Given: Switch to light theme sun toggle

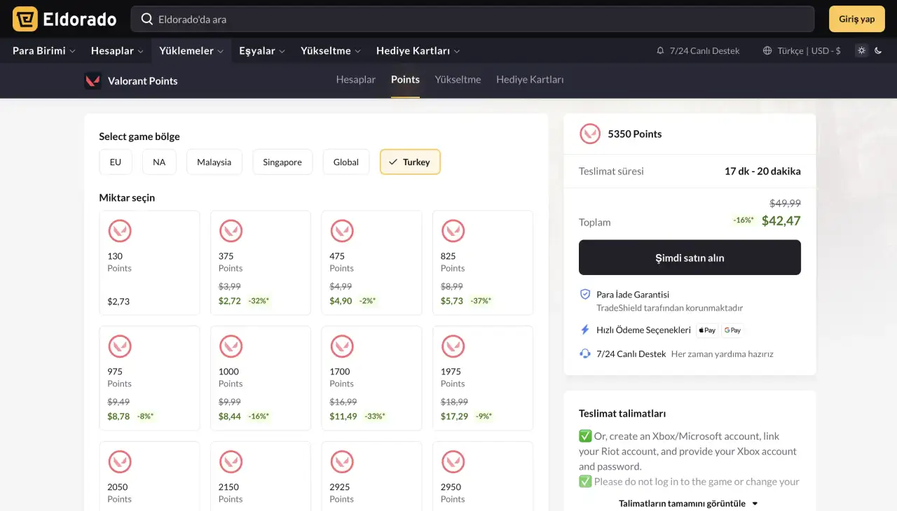Looking at the screenshot, I should click(861, 50).
